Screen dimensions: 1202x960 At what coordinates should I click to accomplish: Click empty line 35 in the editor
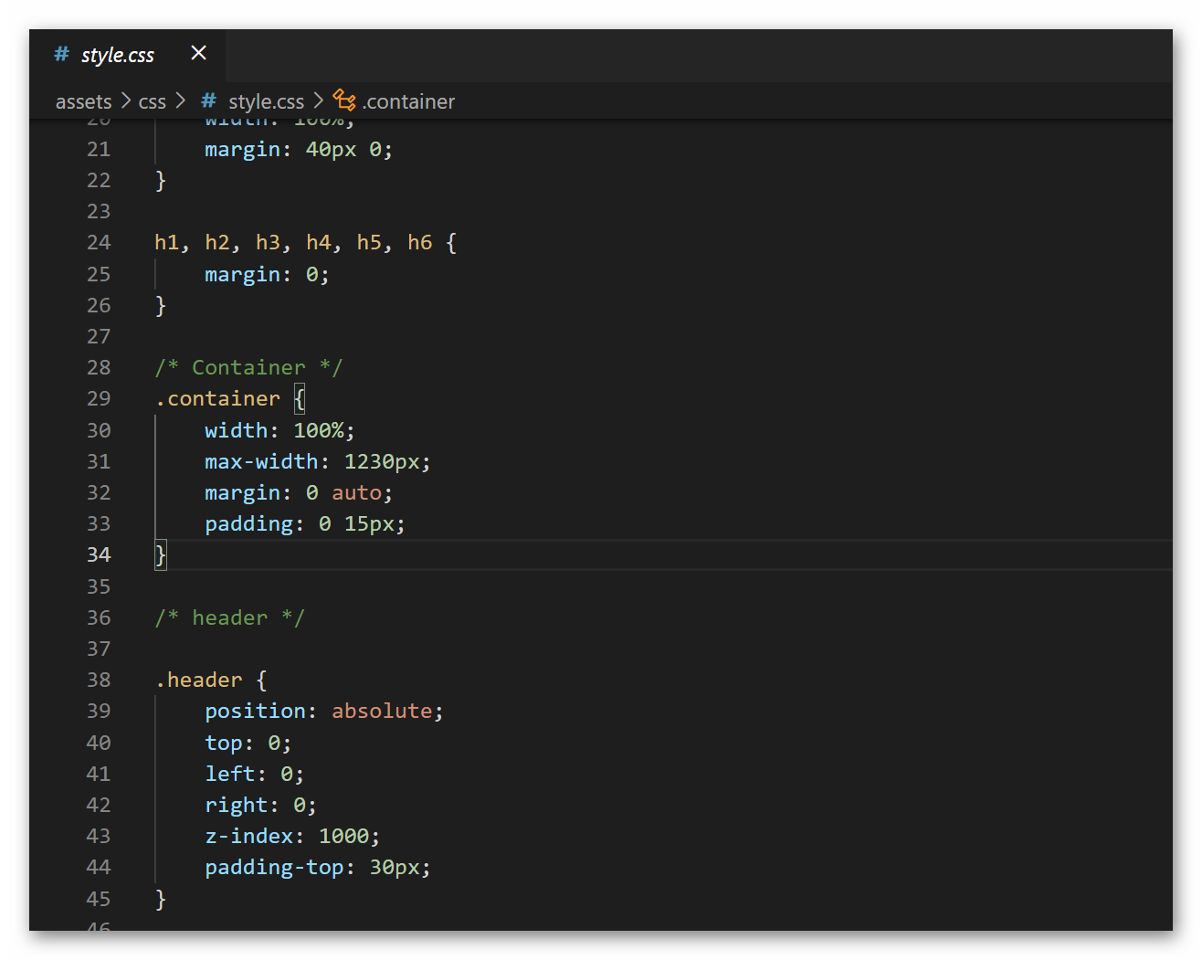[663, 586]
